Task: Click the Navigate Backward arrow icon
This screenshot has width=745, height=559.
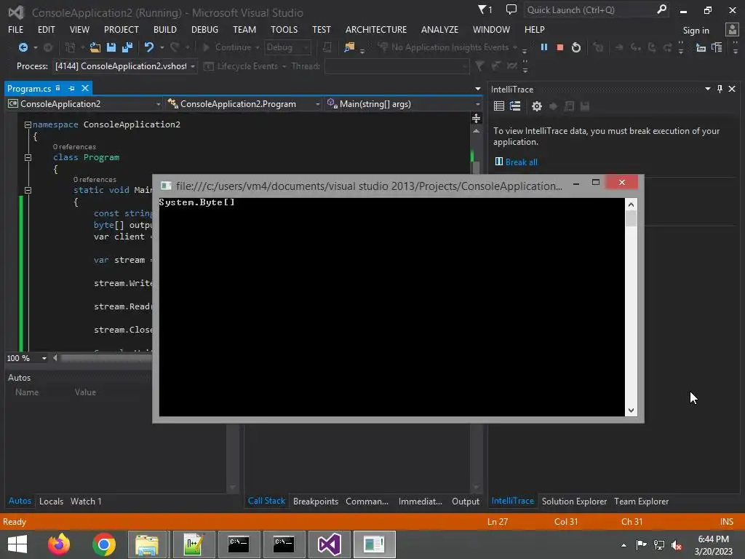Action: (x=23, y=47)
